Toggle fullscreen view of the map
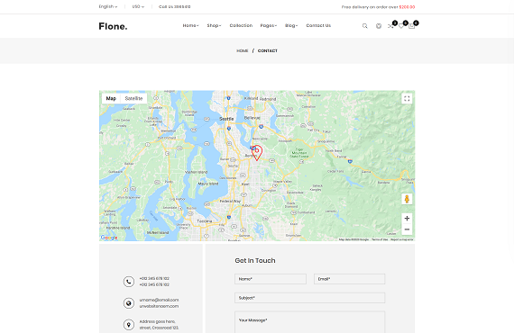 [x=407, y=98]
